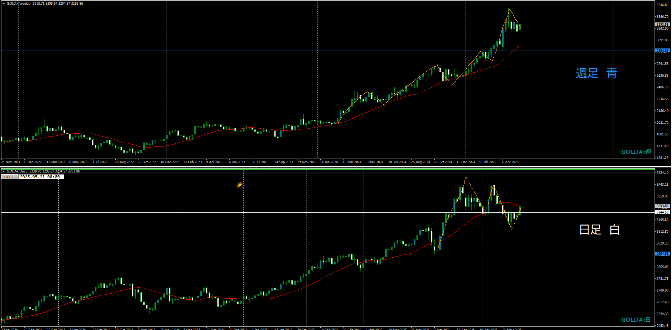Screen dimensions: 672x330
Task: Click the 9 Feb 2025 date on Weekly axis
Action: pos(488,162)
